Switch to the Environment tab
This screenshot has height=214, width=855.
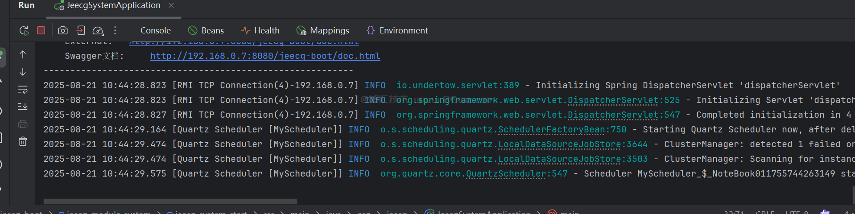(x=397, y=30)
